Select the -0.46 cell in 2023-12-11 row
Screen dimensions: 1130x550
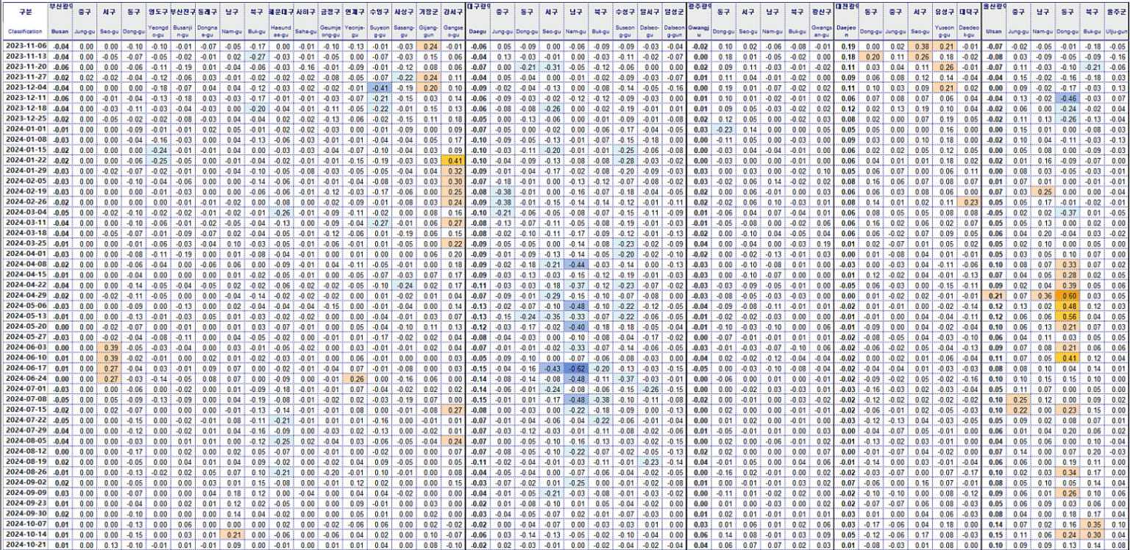pos(1068,97)
